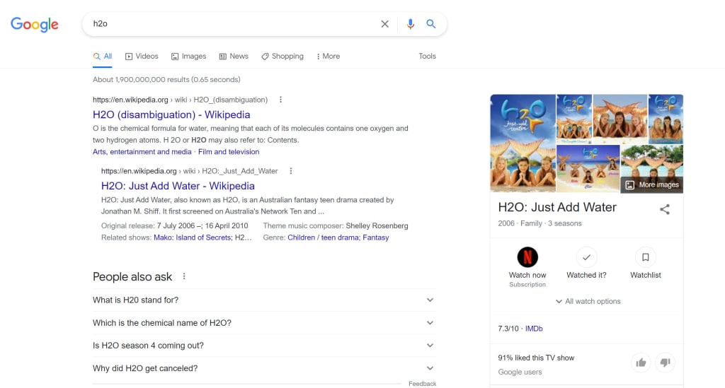Dislike the TV show with thumbs down

(x=665, y=363)
